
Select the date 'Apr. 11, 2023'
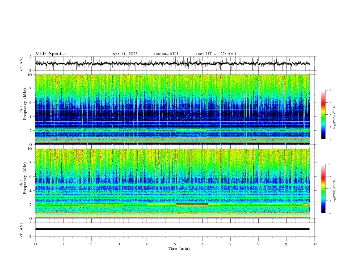(x=125, y=54)
